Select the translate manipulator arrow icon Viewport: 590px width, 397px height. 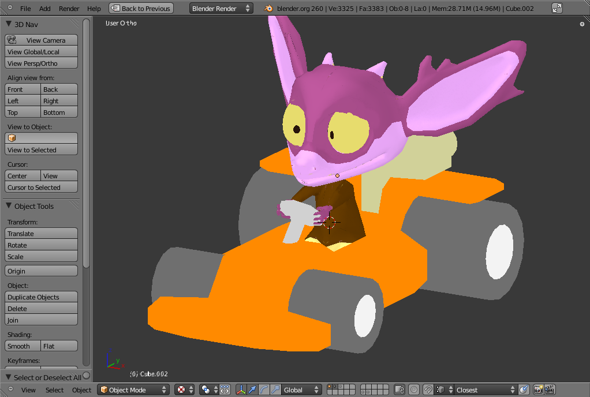252,390
